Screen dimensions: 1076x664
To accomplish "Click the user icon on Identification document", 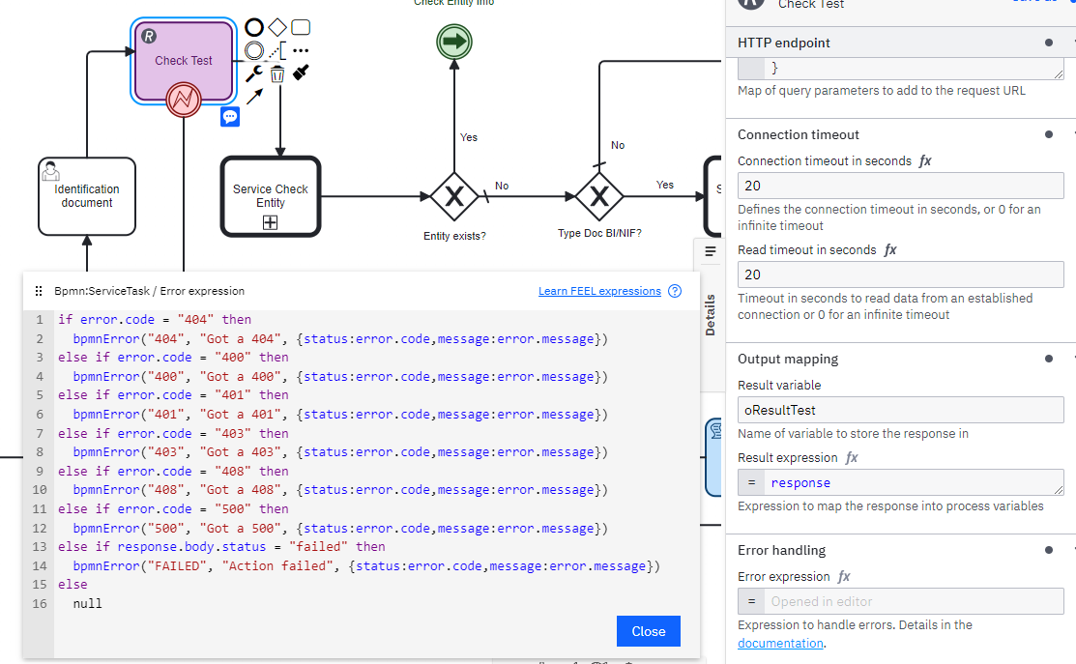I will coord(50,170).
